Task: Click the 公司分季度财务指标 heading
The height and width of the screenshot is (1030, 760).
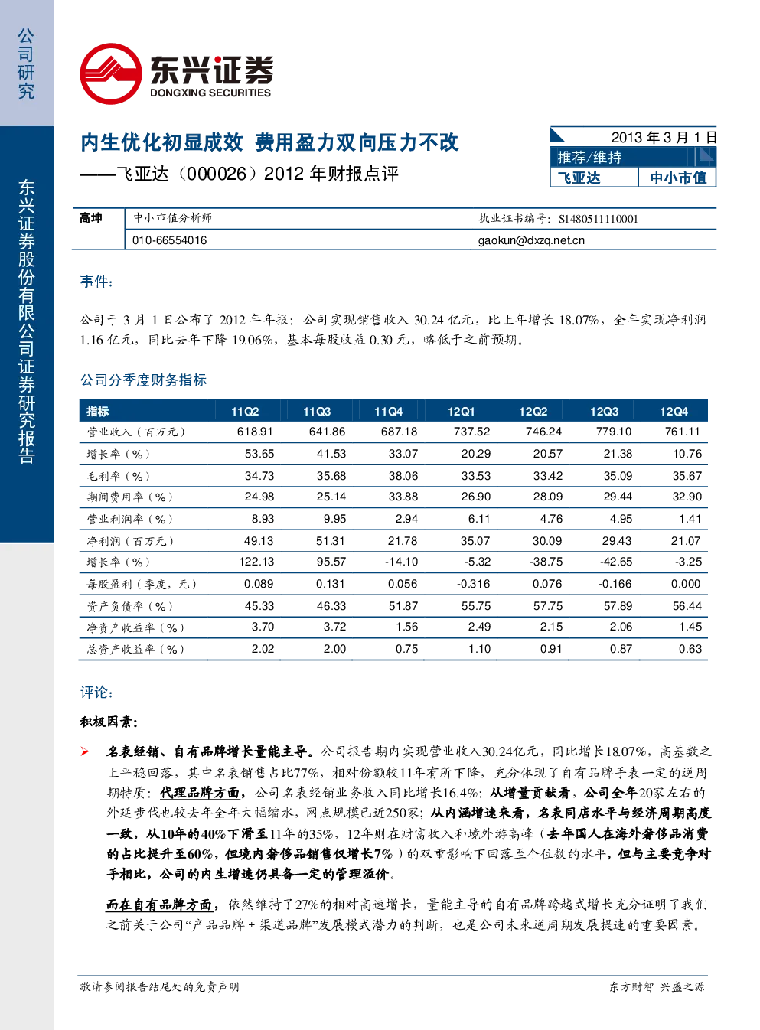Action: pos(143,380)
